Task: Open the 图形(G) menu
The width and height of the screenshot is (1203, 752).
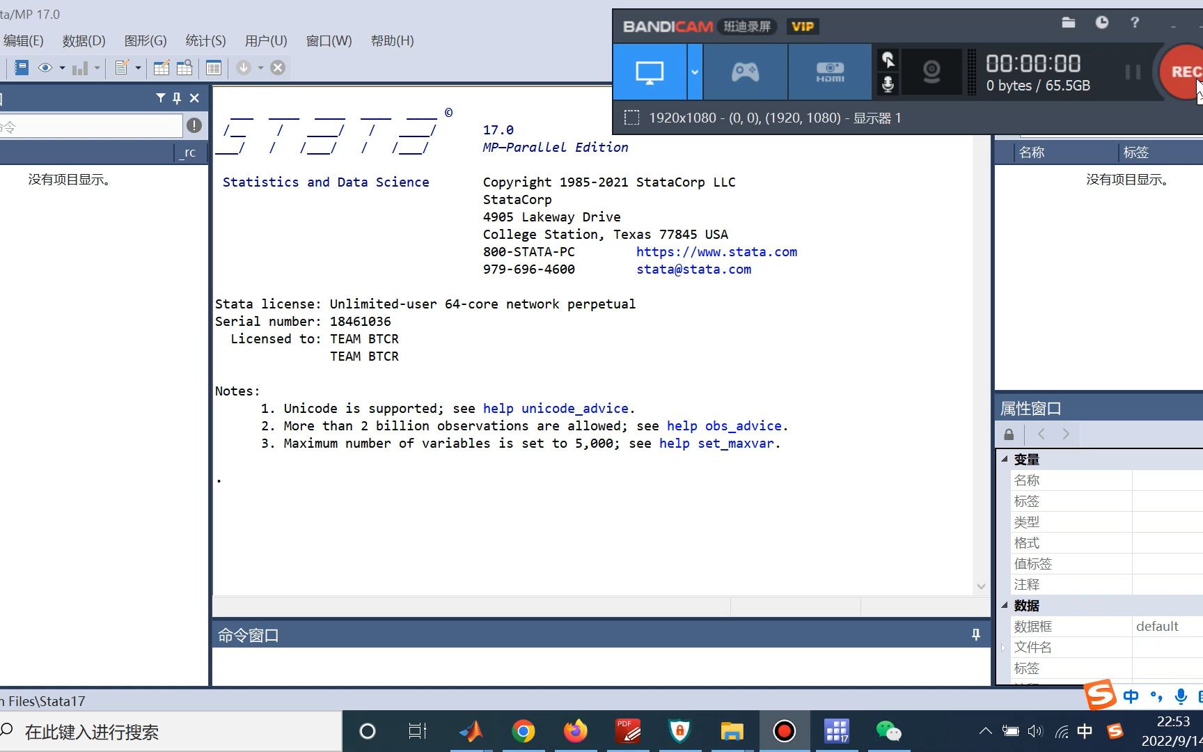Action: [146, 40]
